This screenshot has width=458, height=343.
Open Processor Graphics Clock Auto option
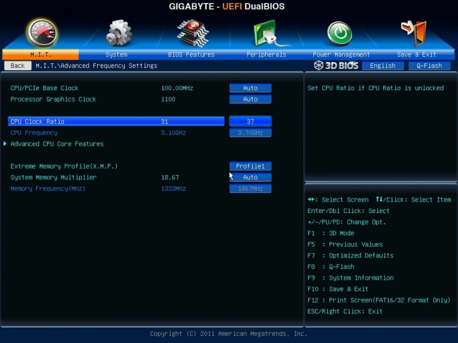[250, 99]
